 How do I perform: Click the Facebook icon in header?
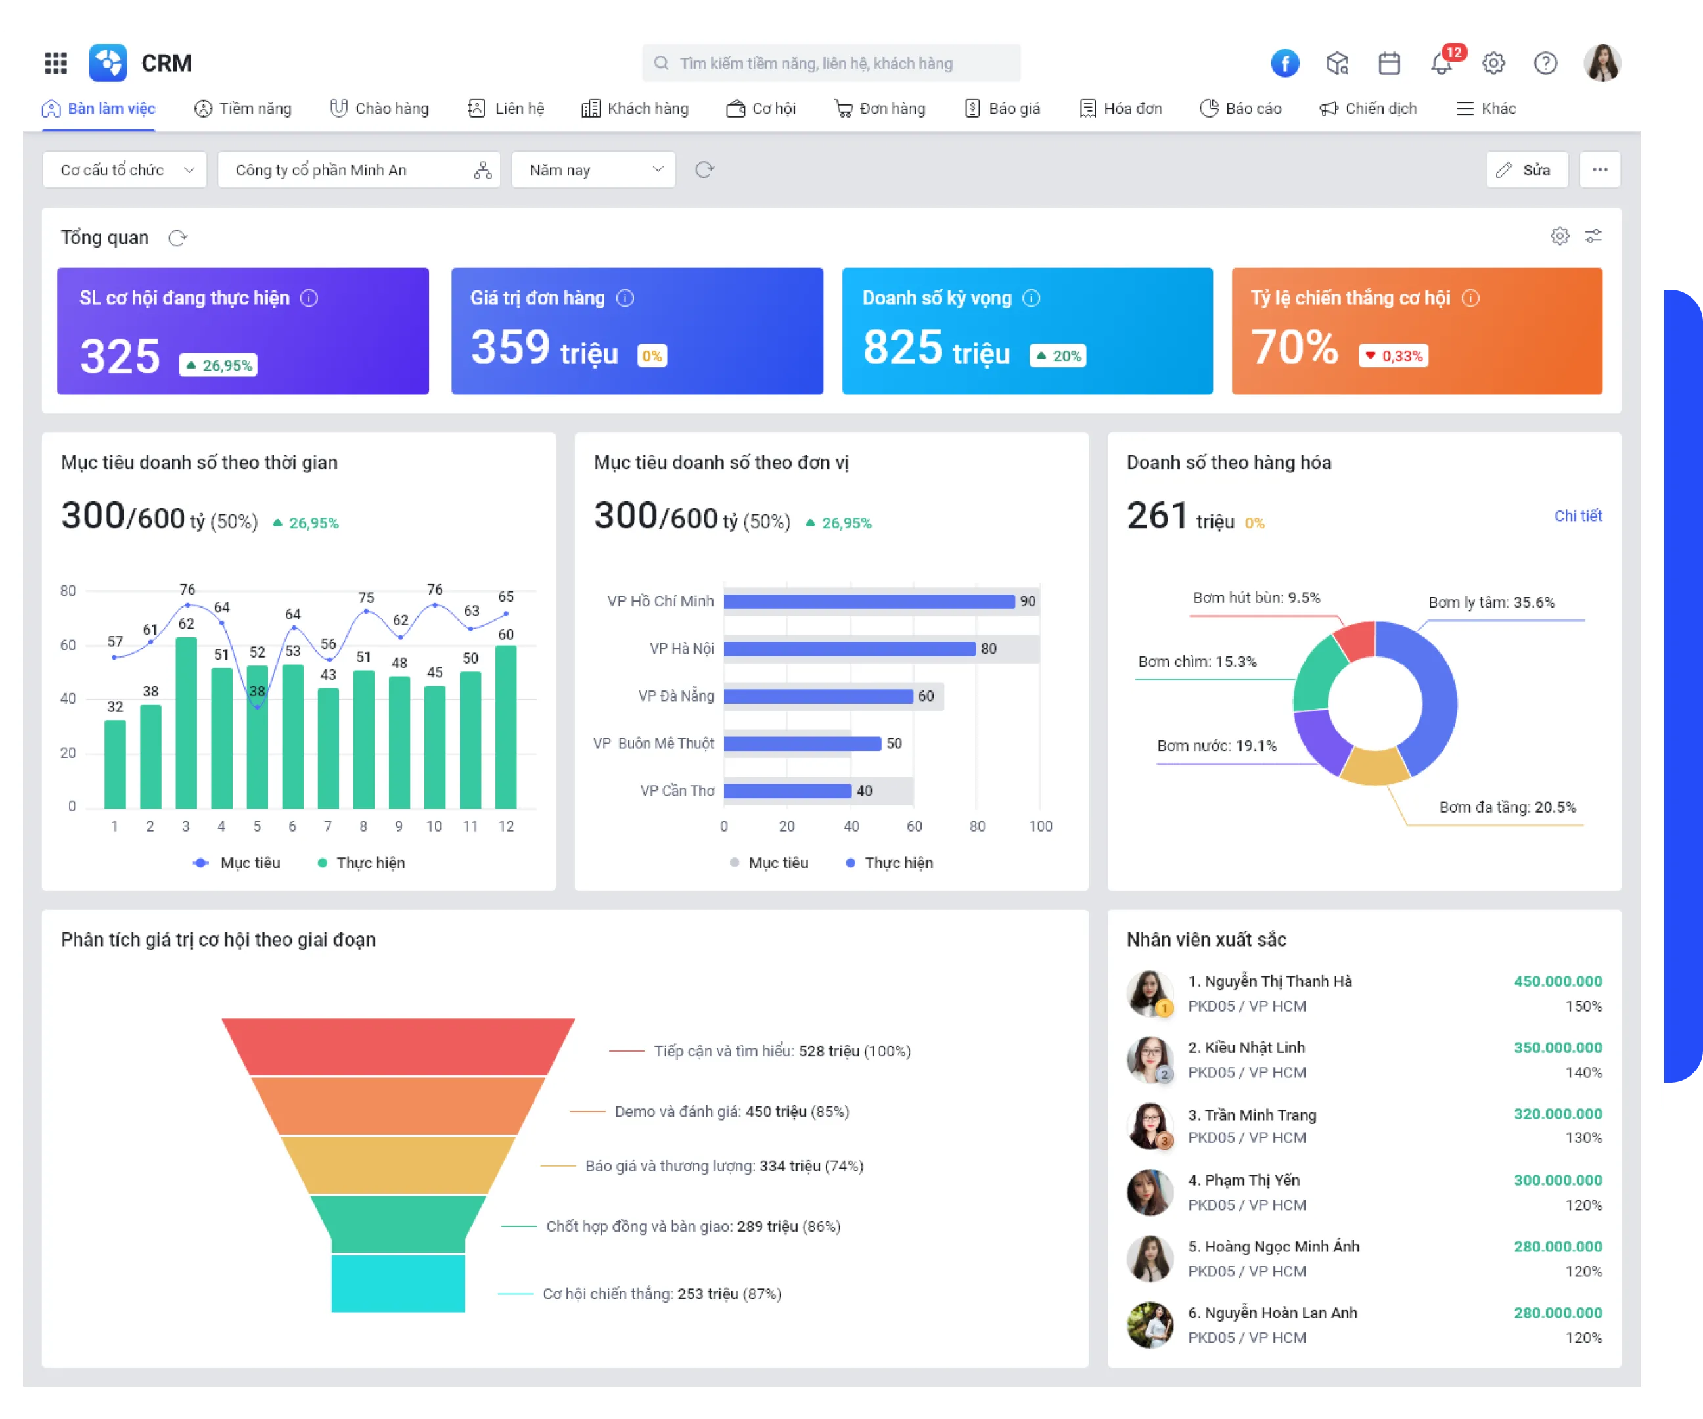(1284, 62)
